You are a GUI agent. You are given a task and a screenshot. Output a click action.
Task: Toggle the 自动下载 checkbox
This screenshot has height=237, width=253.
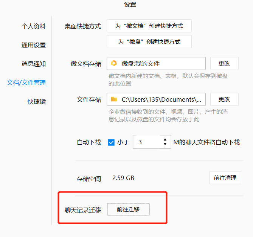(111, 142)
